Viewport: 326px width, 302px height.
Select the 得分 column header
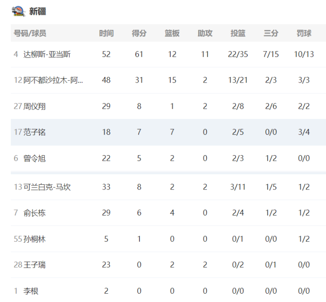point(139,33)
